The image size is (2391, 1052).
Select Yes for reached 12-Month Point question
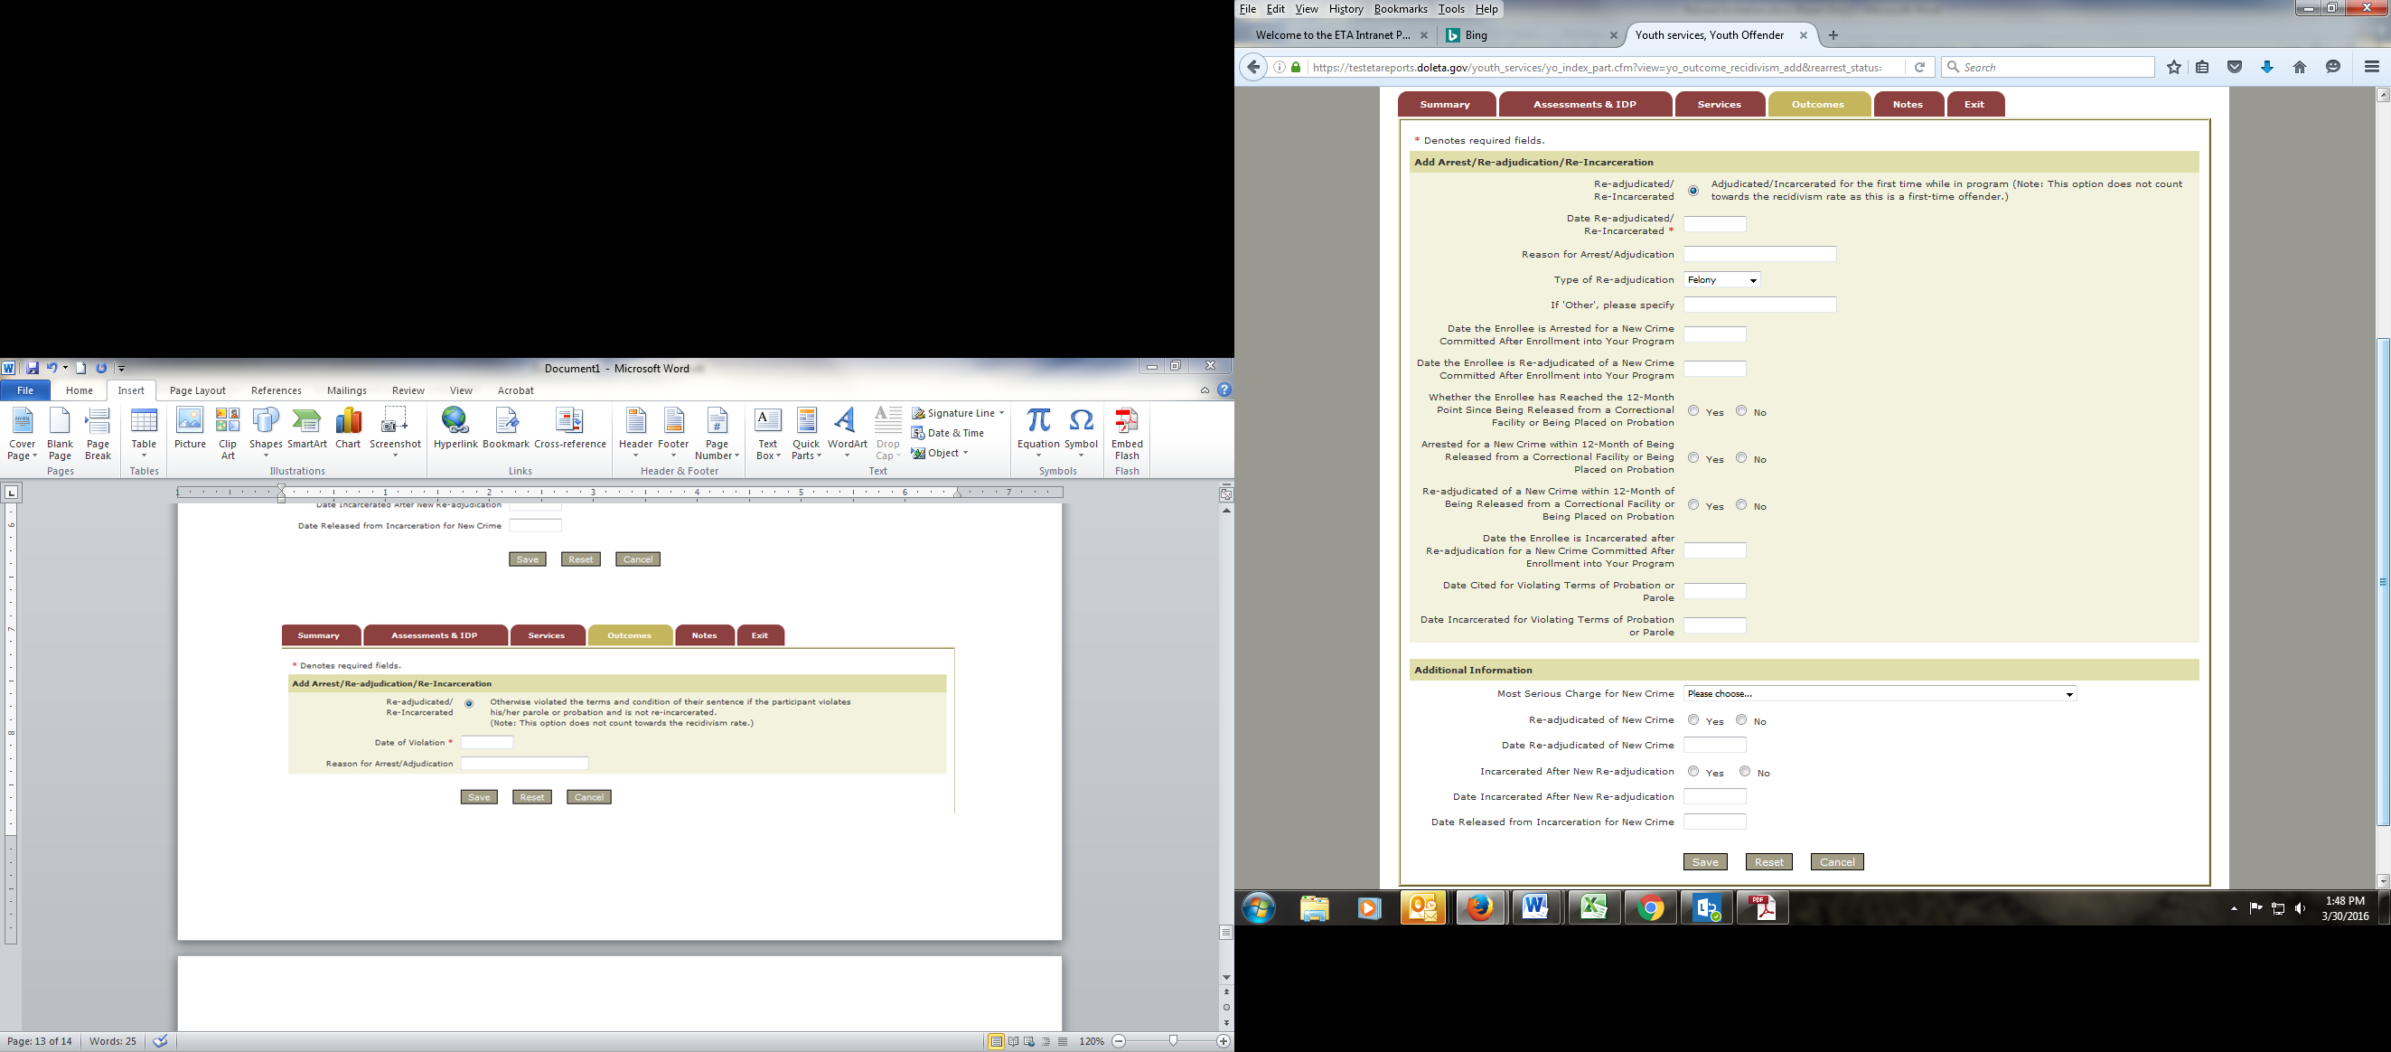click(1693, 410)
